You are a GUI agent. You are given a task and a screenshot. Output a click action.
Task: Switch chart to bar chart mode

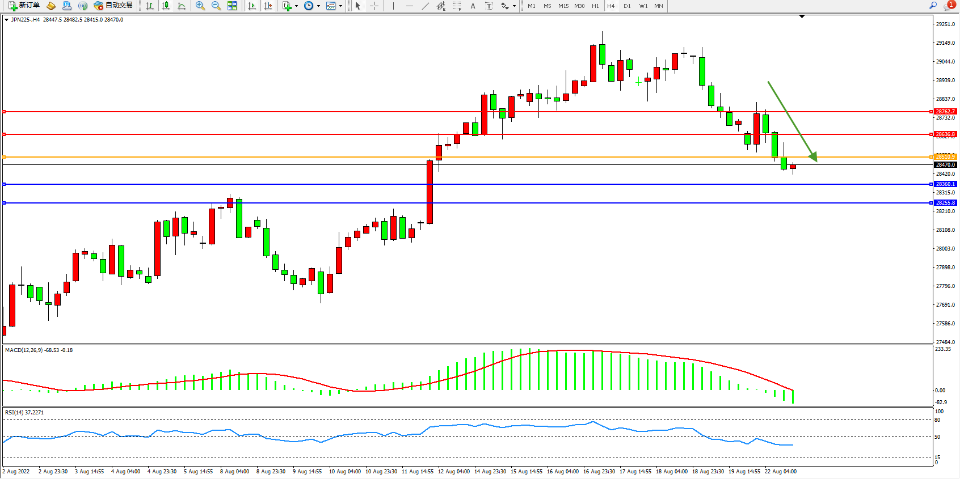[150, 6]
